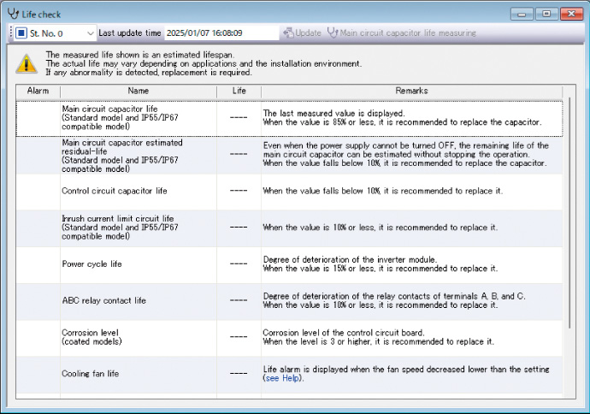Click the Remarks column header

411,91
